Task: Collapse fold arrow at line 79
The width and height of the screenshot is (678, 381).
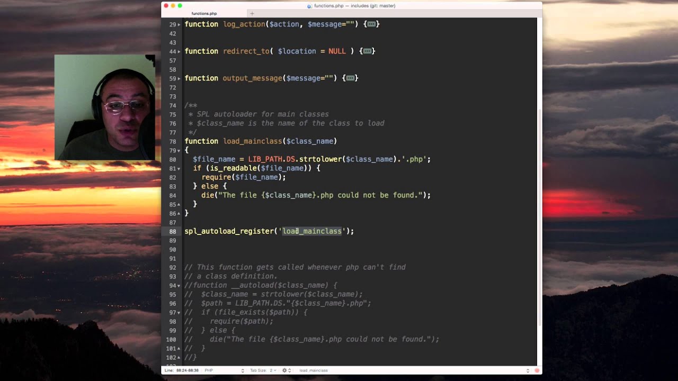Action: (180, 150)
